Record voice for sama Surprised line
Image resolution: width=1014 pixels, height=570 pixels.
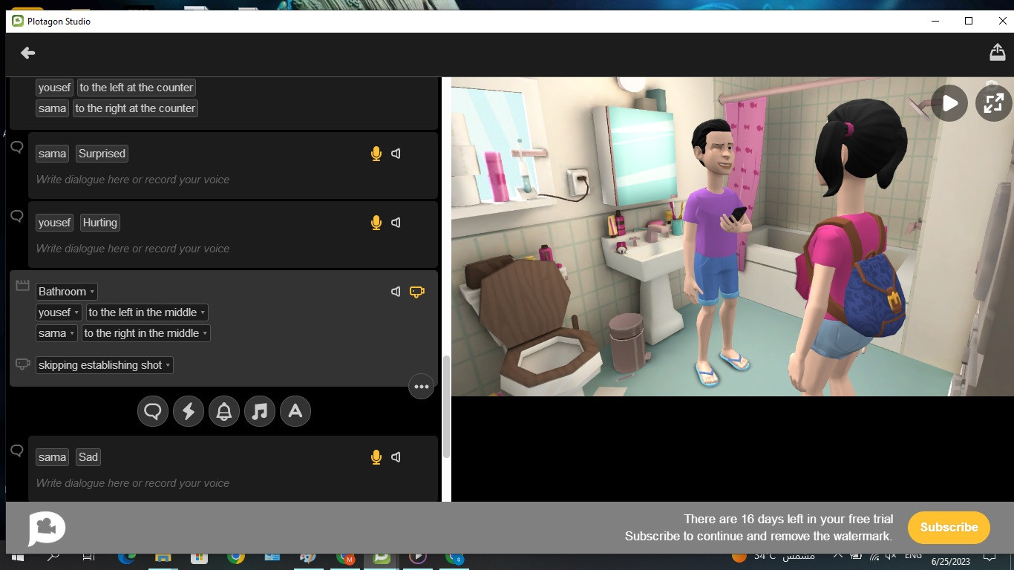tap(376, 154)
